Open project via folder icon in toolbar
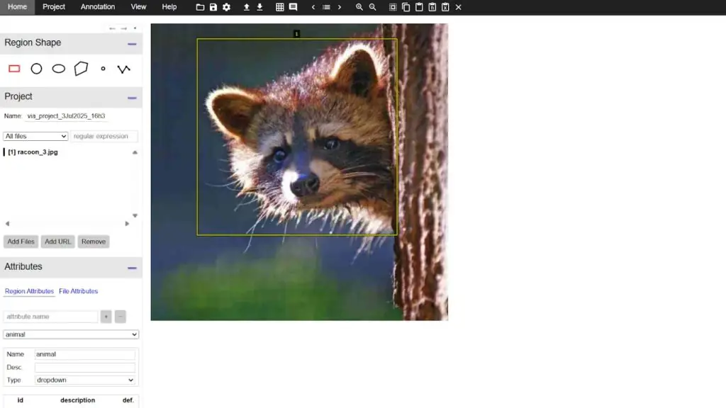The height and width of the screenshot is (408, 726). tap(200, 7)
